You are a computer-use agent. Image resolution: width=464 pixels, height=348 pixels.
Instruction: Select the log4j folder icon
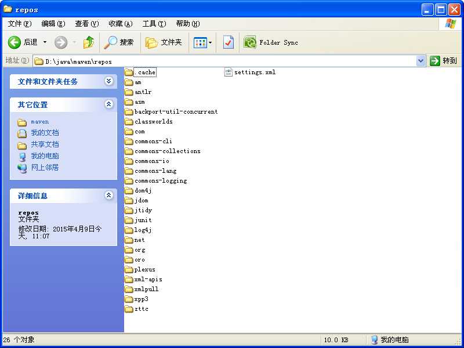(129, 230)
